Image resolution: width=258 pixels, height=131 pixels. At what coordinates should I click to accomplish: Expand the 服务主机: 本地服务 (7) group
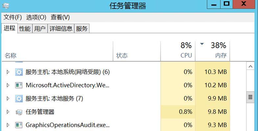8,99
